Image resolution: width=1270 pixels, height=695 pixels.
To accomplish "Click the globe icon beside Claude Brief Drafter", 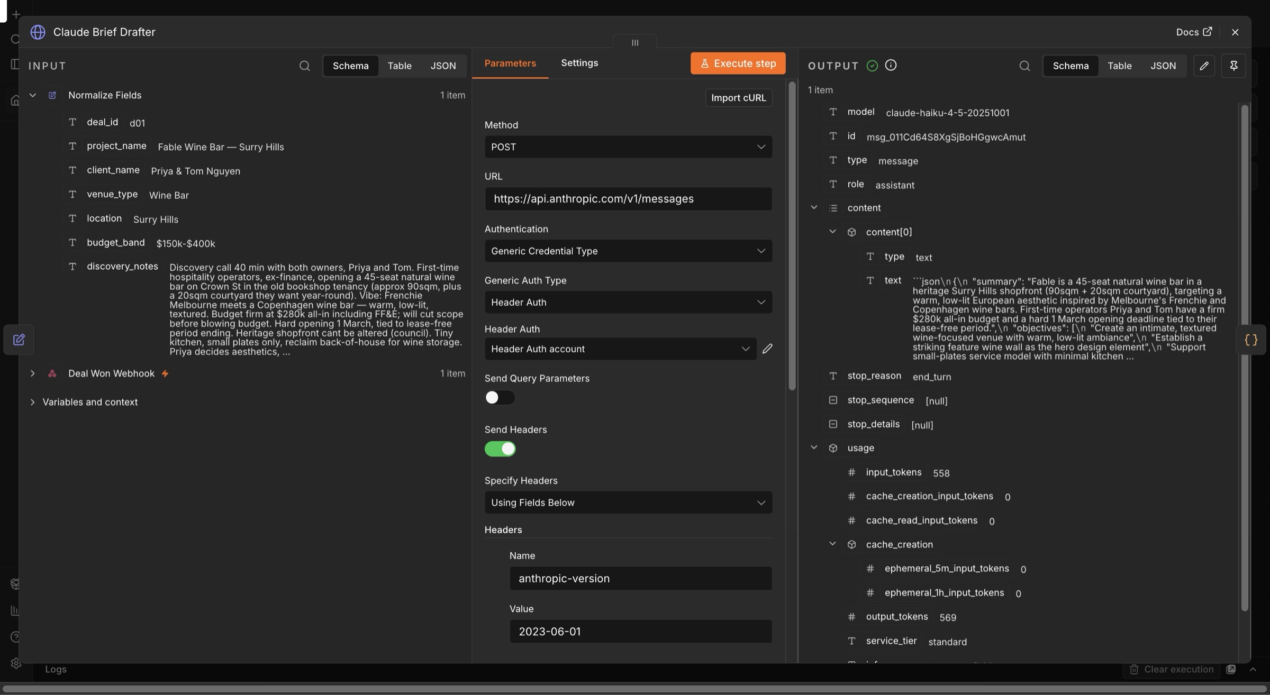I will [x=38, y=32].
